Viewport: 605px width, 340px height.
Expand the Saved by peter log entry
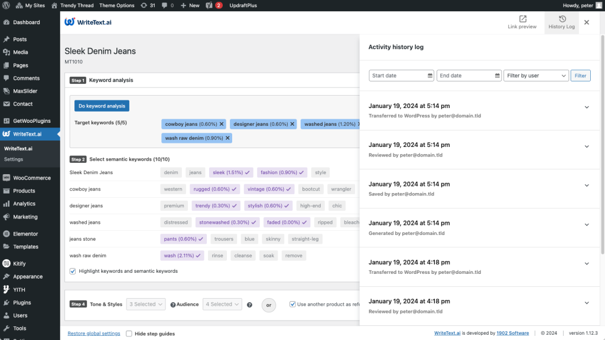point(587,185)
